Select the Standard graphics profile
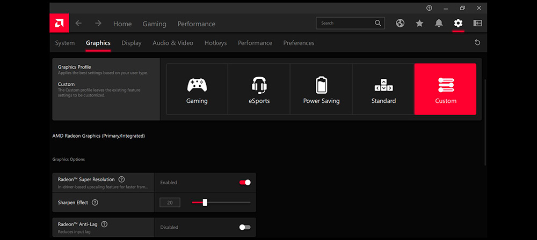The width and height of the screenshot is (537, 240). click(383, 89)
